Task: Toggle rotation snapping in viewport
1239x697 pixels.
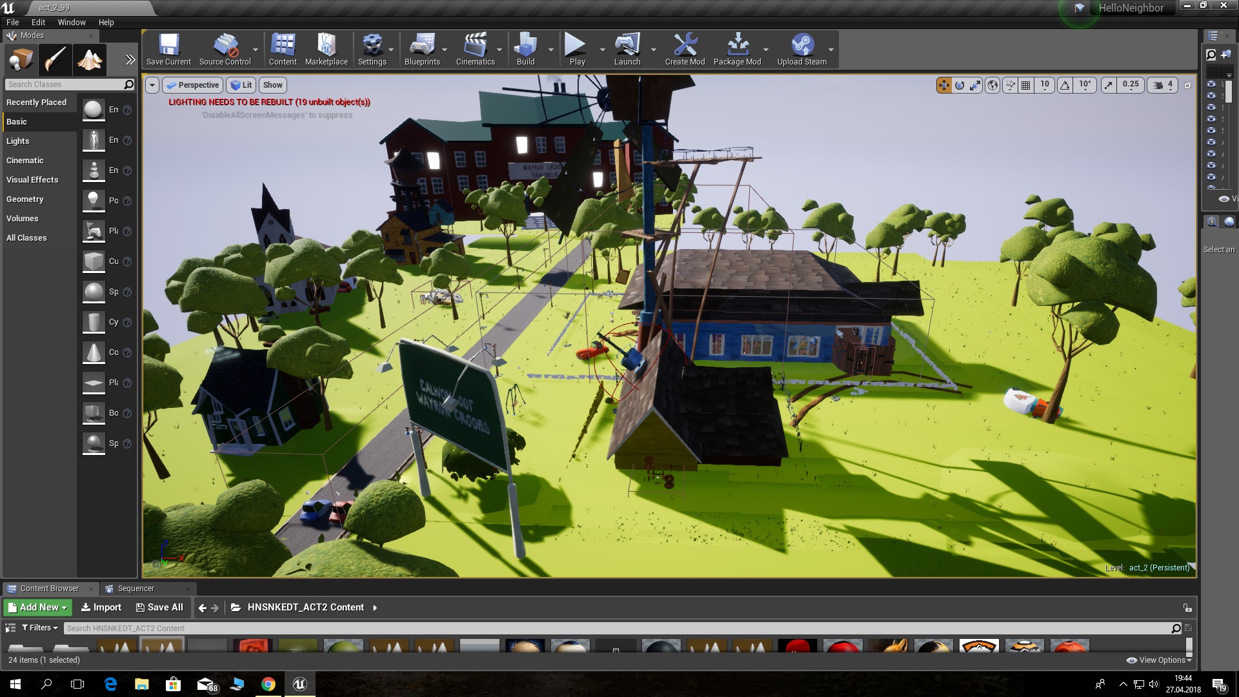Action: click(x=1065, y=85)
